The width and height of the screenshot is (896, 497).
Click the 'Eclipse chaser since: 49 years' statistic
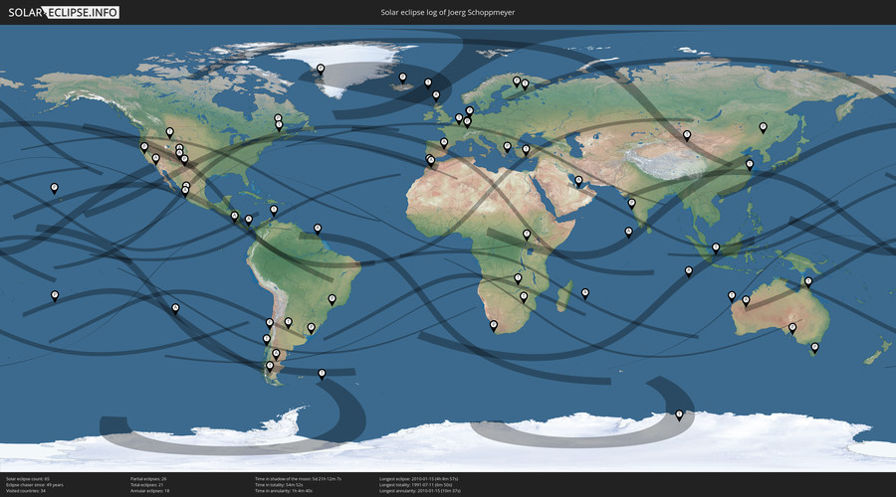click(x=34, y=485)
